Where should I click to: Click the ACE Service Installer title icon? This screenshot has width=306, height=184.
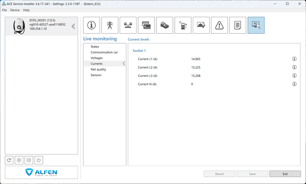(x=4, y=4)
